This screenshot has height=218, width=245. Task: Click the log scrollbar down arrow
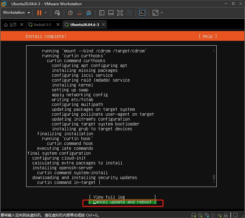[x=214, y=182]
